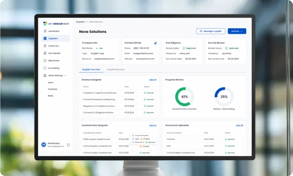This screenshot has height=176, width=293.
Task: Click the My Vendor Now logo
Action: (x=56, y=24)
